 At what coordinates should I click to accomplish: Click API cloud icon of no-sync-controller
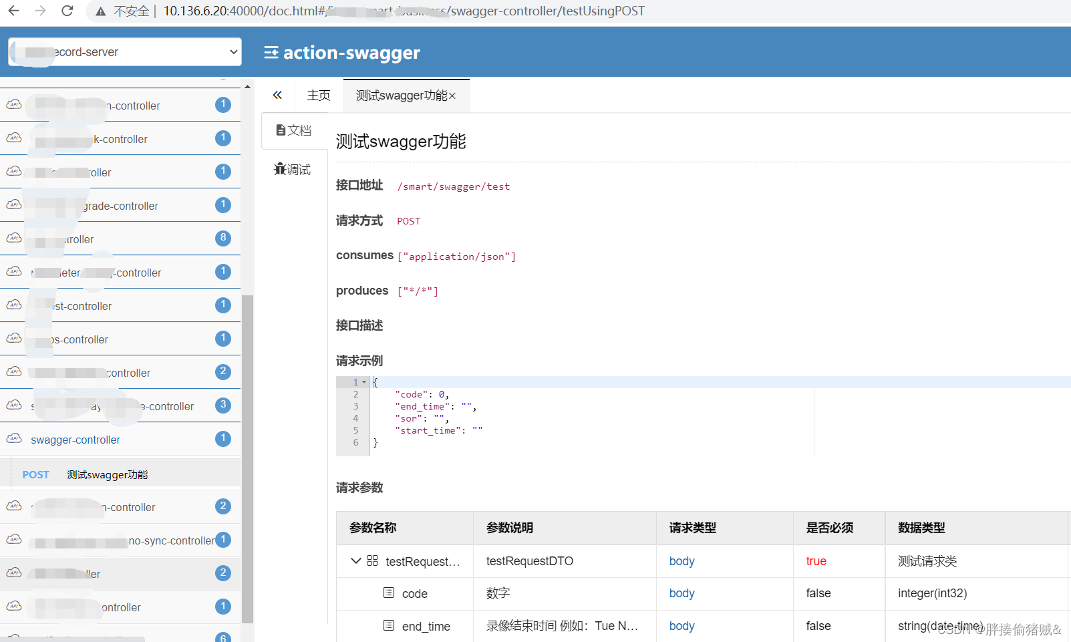[x=14, y=539]
